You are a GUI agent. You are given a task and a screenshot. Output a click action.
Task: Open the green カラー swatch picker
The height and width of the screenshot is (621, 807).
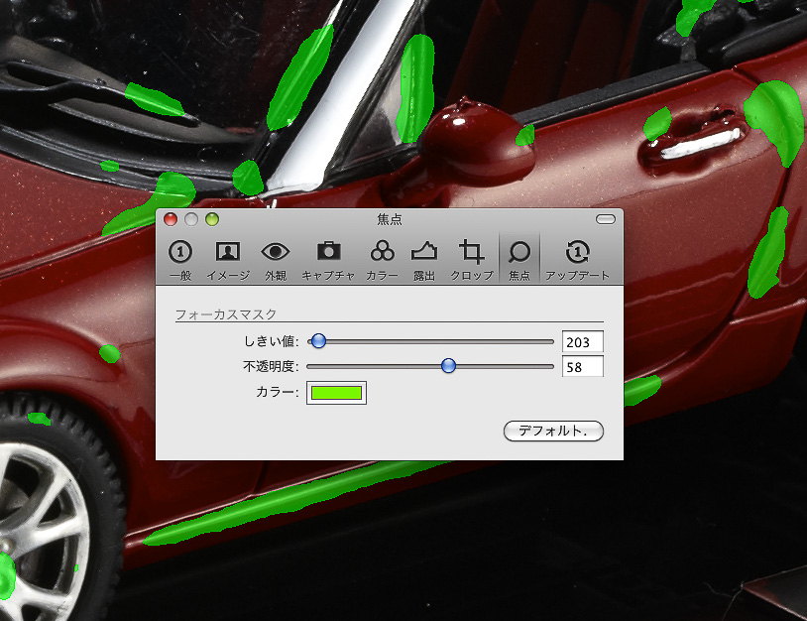point(336,393)
